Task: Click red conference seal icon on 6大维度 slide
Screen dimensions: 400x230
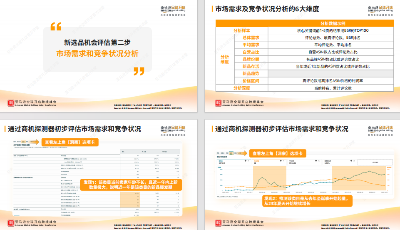Action: point(218,103)
